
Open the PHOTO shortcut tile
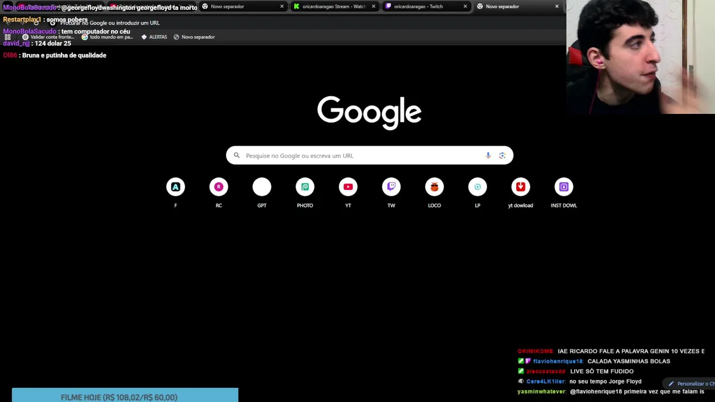305,193
